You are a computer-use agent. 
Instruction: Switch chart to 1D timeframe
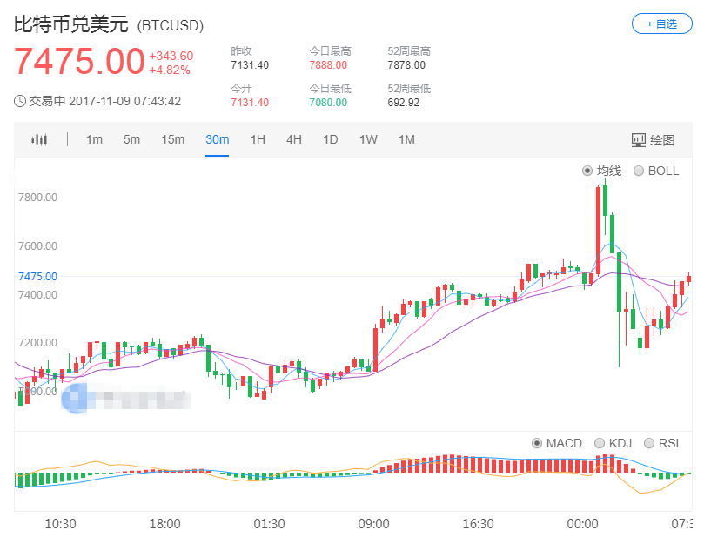pyautogui.click(x=330, y=139)
